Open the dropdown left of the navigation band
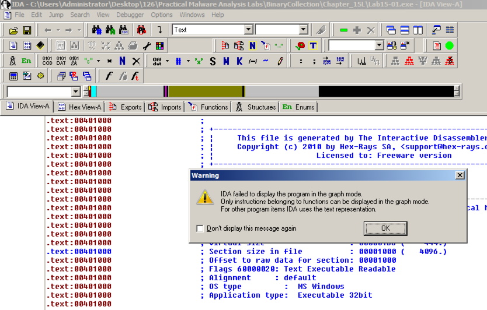 [x=76, y=91]
